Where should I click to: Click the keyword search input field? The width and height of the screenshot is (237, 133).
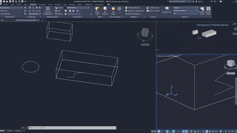(180, 1)
